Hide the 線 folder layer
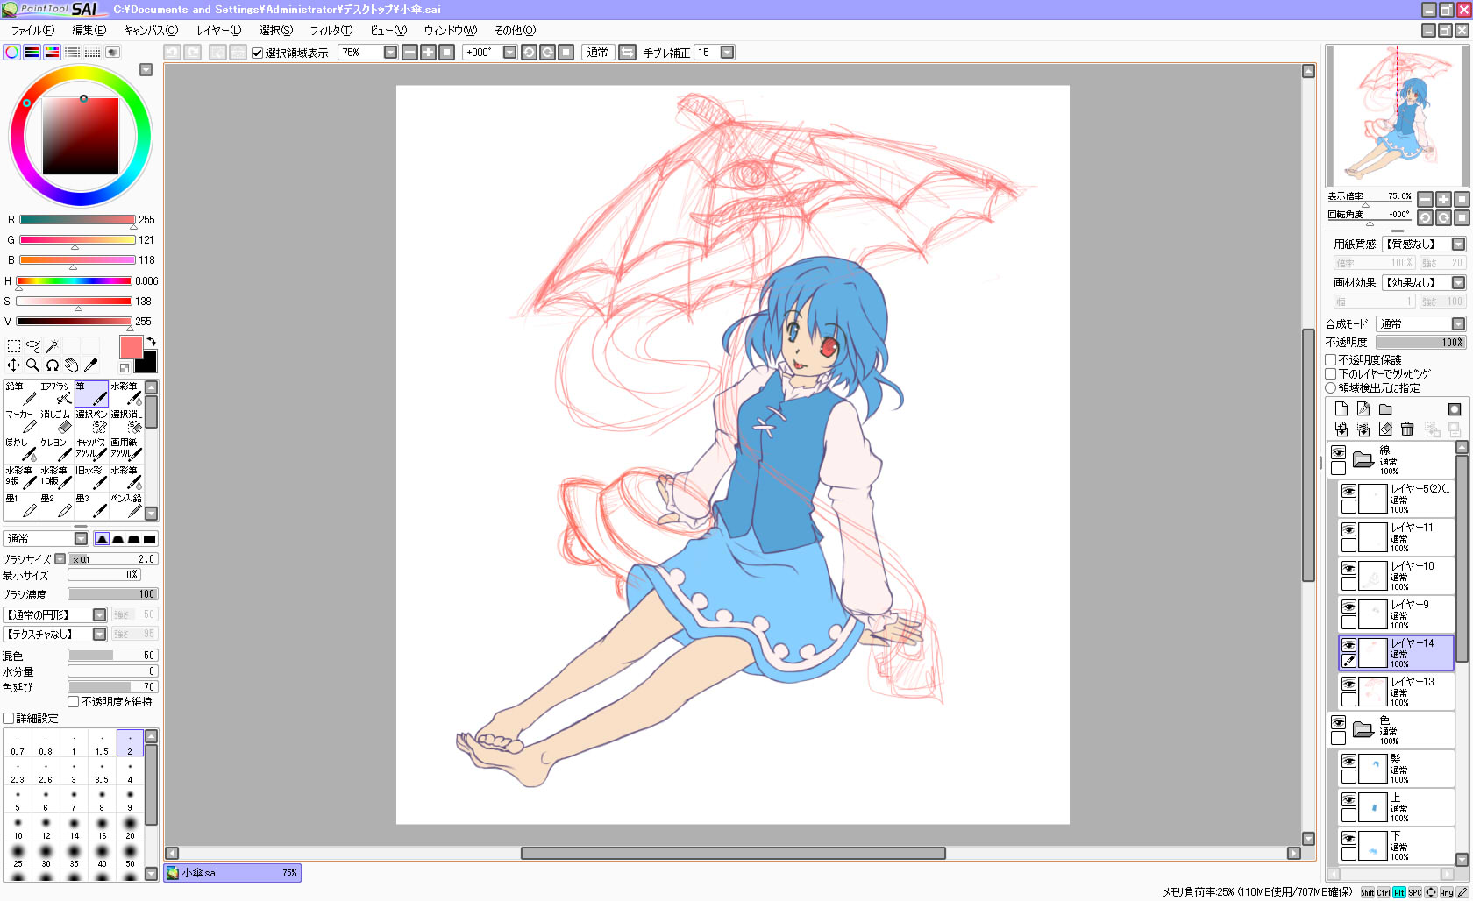1473x901 pixels. [1338, 452]
